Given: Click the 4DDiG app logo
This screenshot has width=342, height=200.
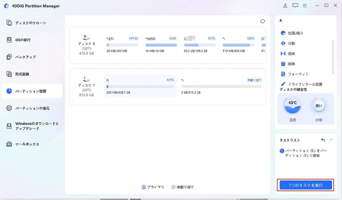Looking at the screenshot, I should (6, 6).
